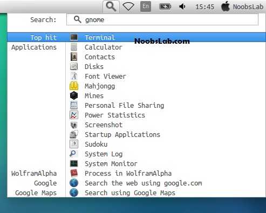Click the Calculator app icon
The height and width of the screenshot is (213, 266).
coord(74,47)
